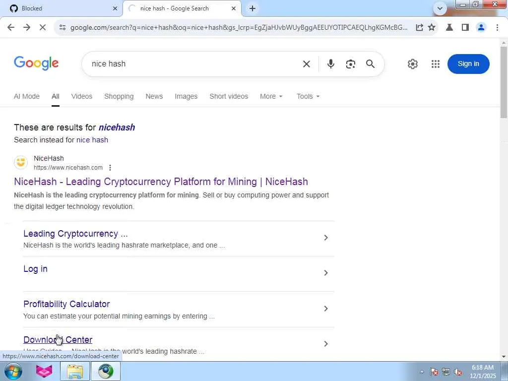View site information icon in address bar
This screenshot has height=381, width=508.
click(x=63, y=28)
